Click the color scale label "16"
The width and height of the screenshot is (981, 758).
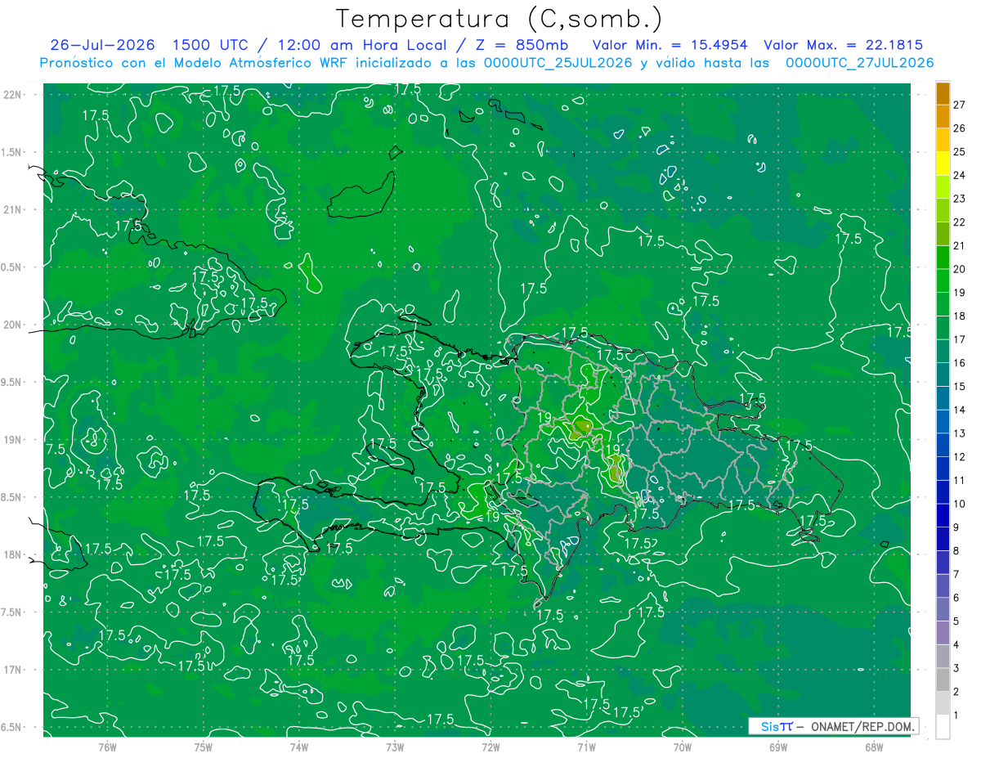pyautogui.click(x=960, y=363)
